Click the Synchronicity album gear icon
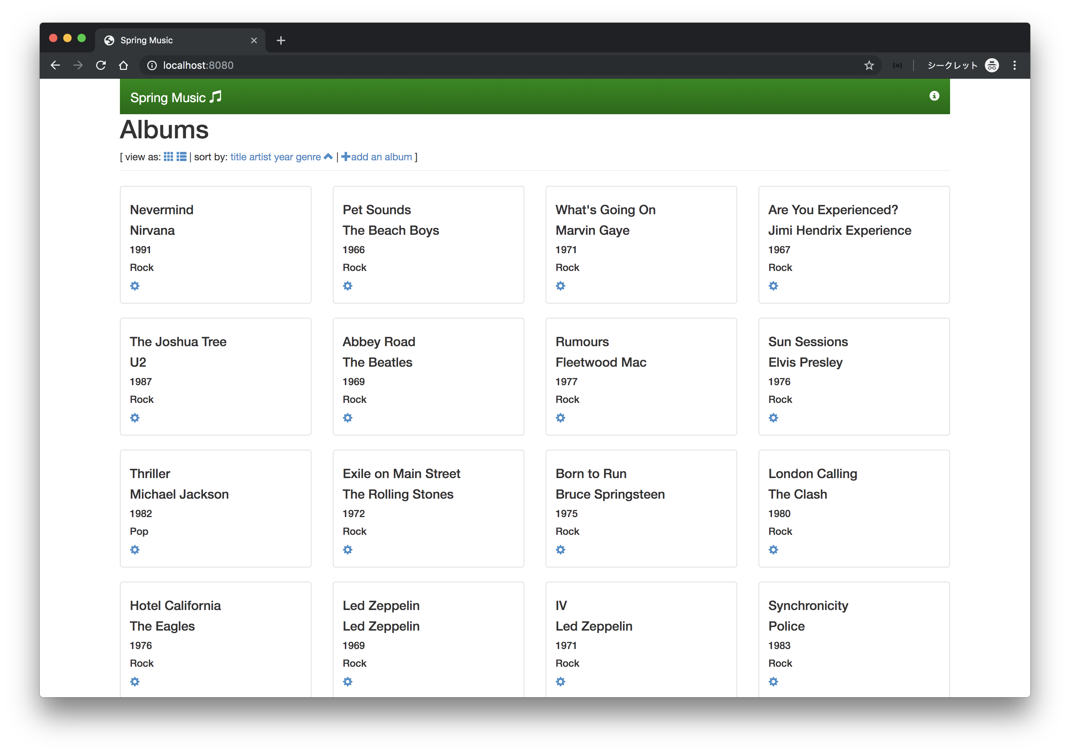 (773, 681)
